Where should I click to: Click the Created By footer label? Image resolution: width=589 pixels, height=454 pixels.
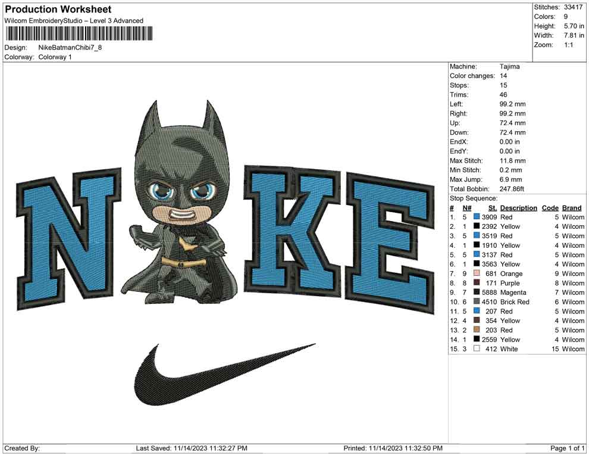pos(22,448)
